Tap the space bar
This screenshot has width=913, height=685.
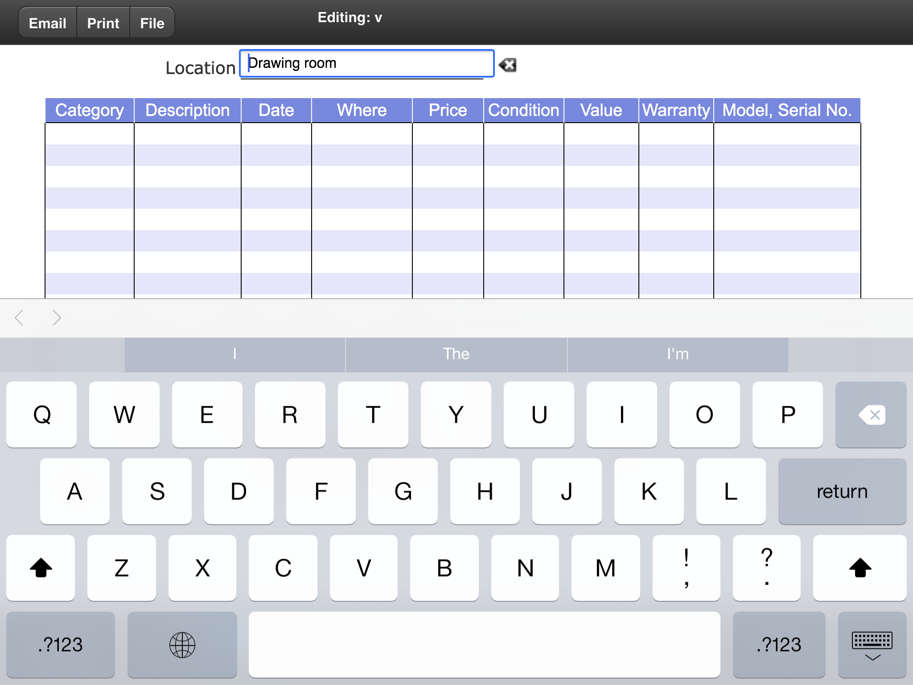click(484, 644)
